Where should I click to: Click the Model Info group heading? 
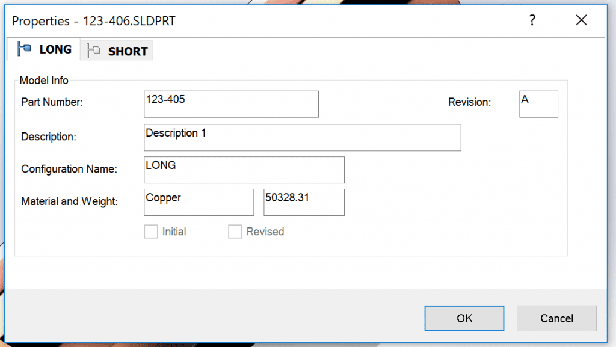pos(44,81)
